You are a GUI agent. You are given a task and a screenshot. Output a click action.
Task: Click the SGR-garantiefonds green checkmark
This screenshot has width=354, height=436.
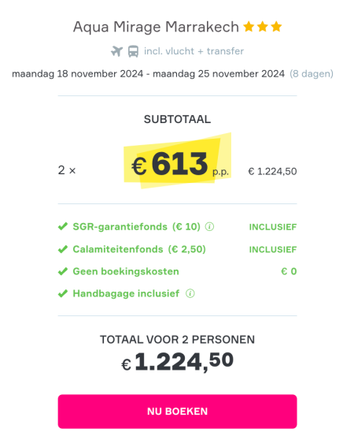pyautogui.click(x=63, y=226)
